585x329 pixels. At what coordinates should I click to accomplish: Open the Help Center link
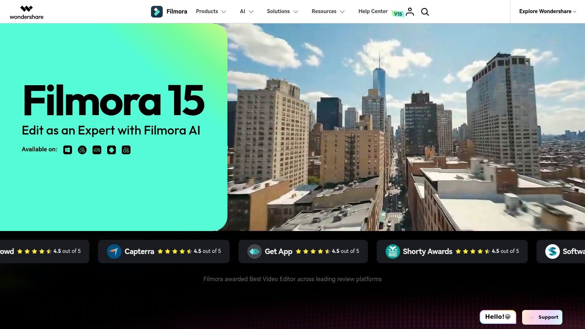click(373, 11)
